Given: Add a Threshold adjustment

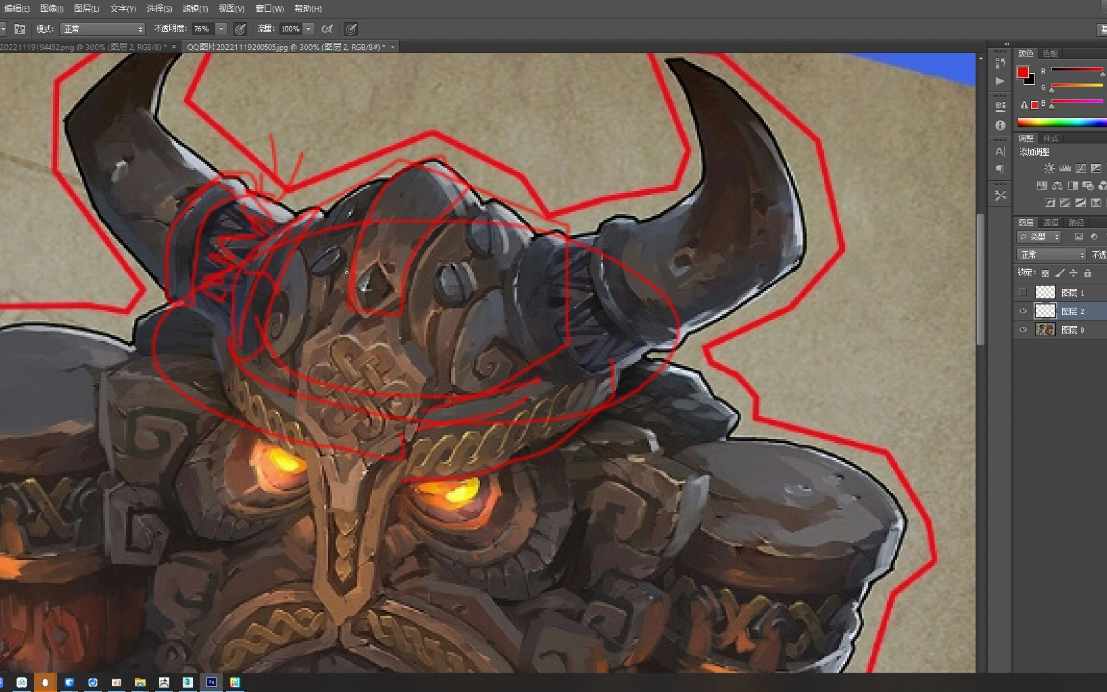Looking at the screenshot, I should (1081, 203).
